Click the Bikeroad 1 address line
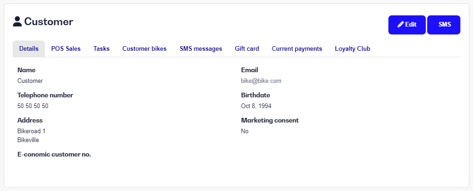 pyautogui.click(x=31, y=131)
